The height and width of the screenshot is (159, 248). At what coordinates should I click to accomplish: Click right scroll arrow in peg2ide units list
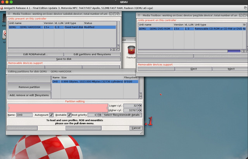click(245, 51)
